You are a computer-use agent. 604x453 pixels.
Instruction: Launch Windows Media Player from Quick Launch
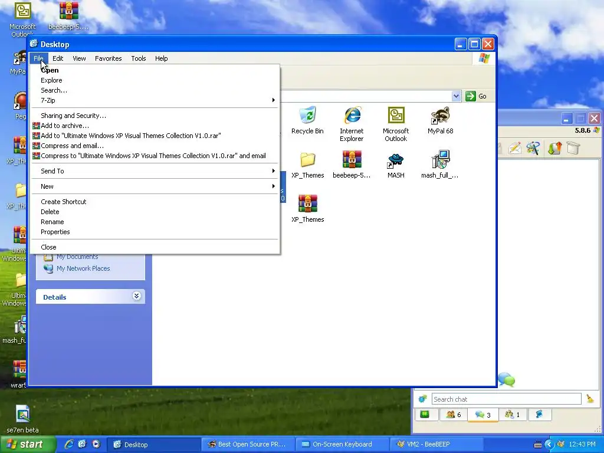pyautogui.click(x=96, y=444)
